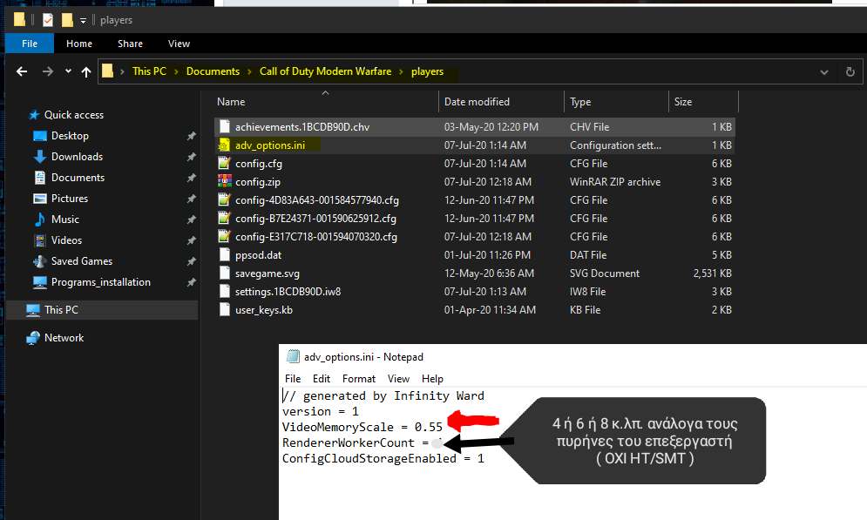
Task: Switch to the Home ribbon tab
Action: (79, 44)
